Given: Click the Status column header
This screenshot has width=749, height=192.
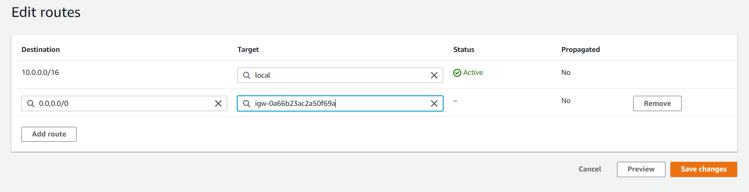Looking at the screenshot, I should click(464, 50).
